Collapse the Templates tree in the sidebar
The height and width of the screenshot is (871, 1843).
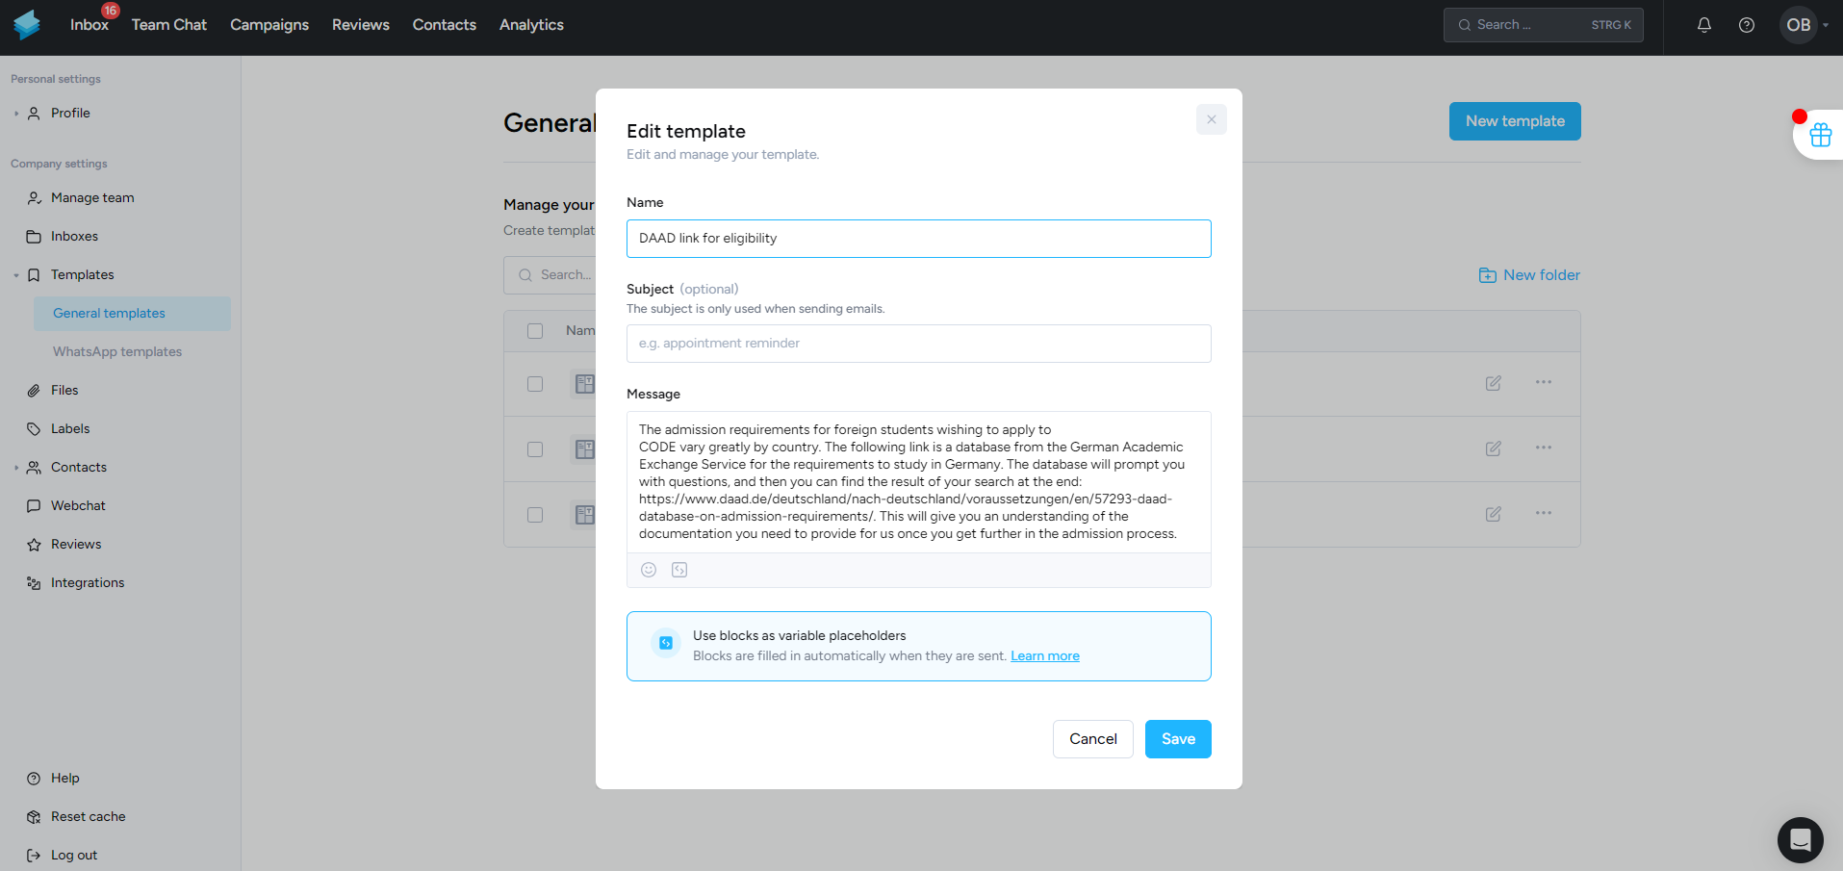[16, 275]
